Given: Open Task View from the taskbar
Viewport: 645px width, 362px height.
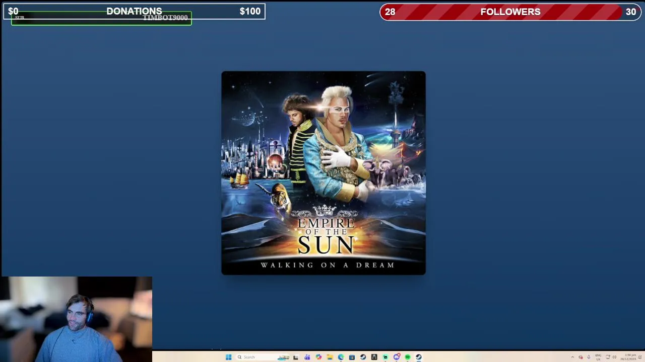Looking at the screenshot, I should pyautogui.click(x=296, y=357).
